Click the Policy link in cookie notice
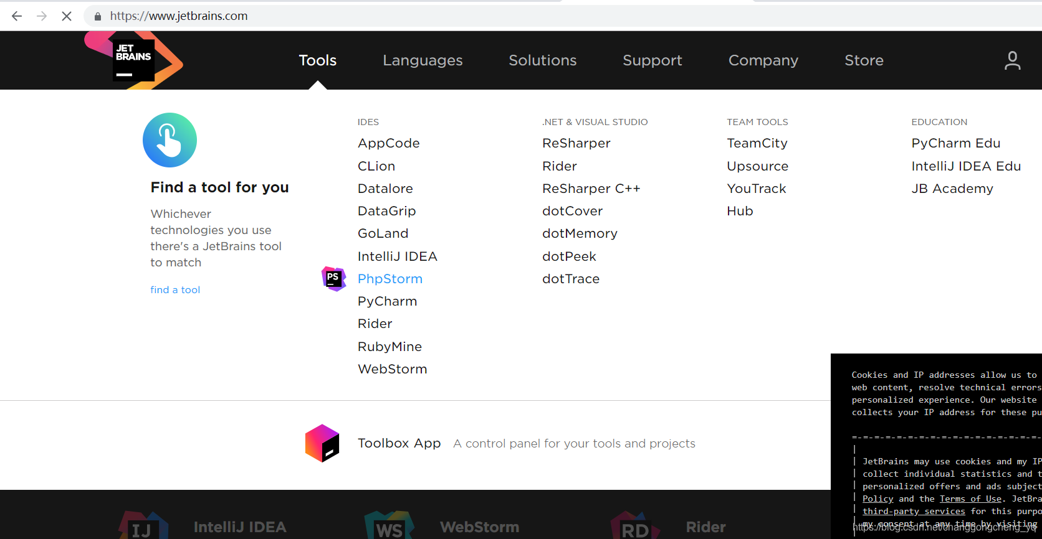Viewport: 1042px width, 539px height. [877, 499]
